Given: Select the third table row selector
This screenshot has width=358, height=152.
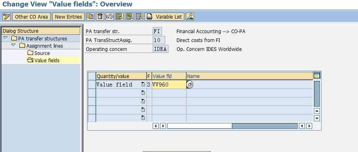Looking at the screenshot, I should coord(92,101).
